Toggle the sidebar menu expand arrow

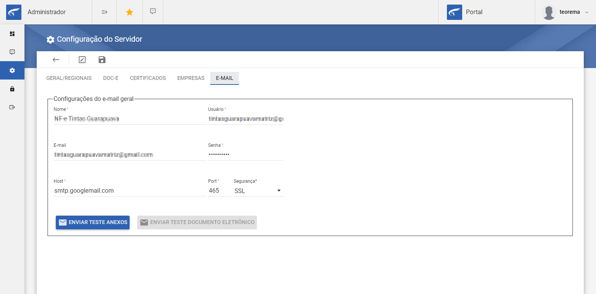click(x=104, y=12)
